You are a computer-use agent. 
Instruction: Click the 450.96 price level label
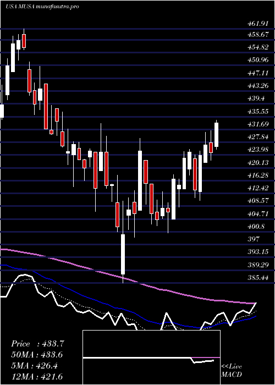(258, 60)
